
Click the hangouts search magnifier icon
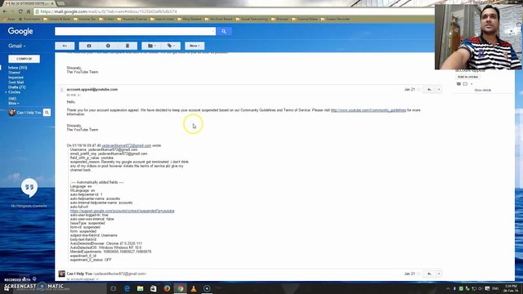(47, 113)
